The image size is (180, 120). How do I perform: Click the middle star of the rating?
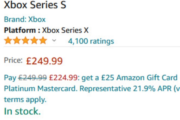[x=26, y=40]
